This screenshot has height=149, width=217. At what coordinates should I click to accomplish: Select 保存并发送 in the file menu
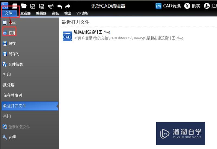click(13, 95)
